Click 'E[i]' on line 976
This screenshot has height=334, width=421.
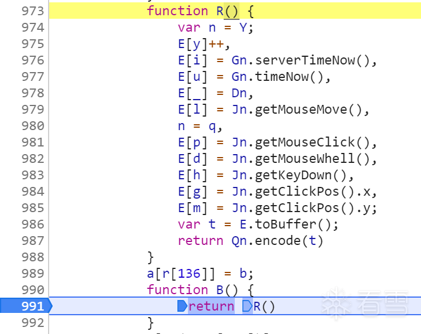tap(193, 60)
